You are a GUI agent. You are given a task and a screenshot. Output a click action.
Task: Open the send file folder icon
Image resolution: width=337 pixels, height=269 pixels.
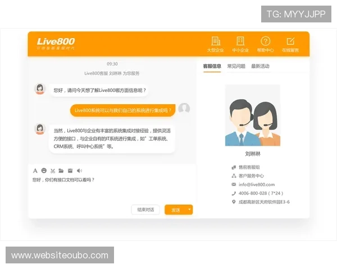(x=61, y=171)
